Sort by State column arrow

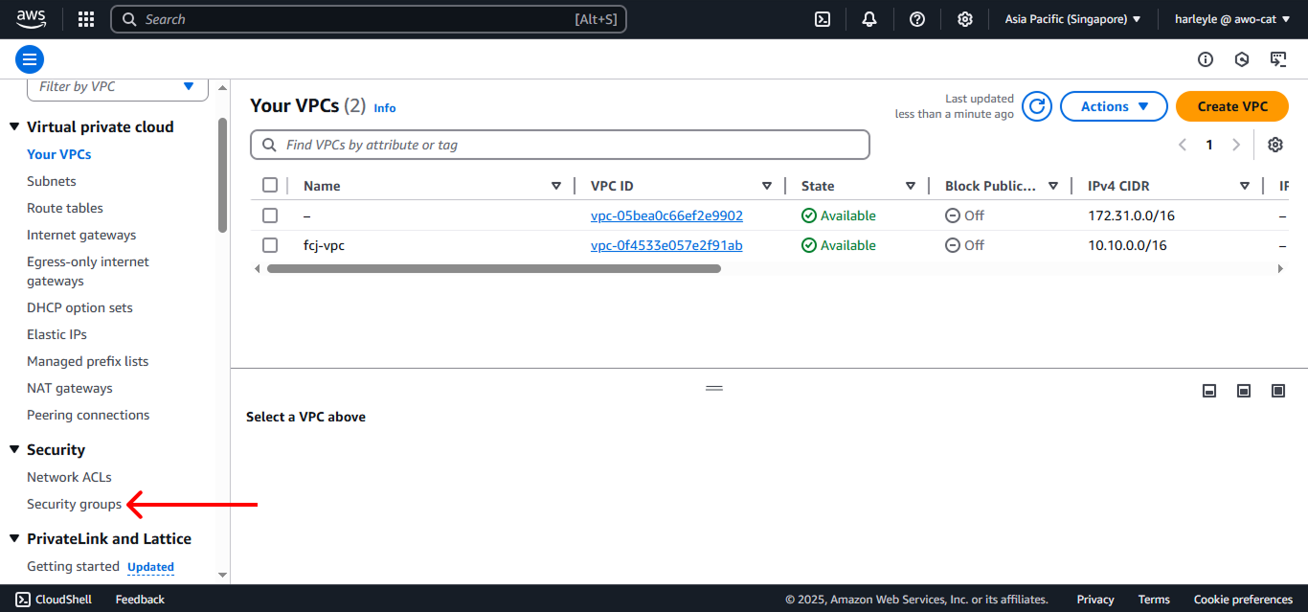point(911,186)
